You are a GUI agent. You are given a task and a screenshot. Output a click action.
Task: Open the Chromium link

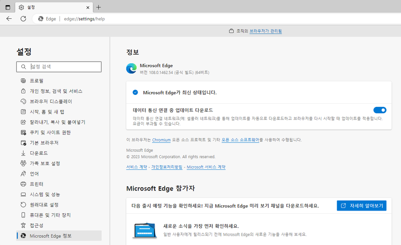pyautogui.click(x=161, y=140)
